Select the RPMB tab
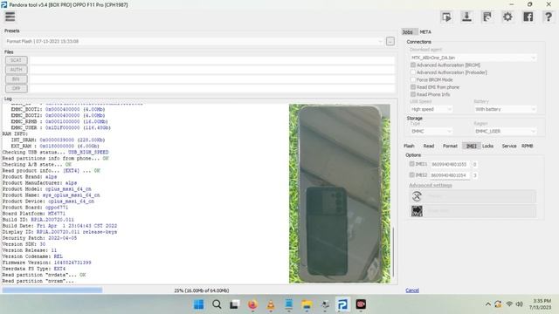 point(527,146)
